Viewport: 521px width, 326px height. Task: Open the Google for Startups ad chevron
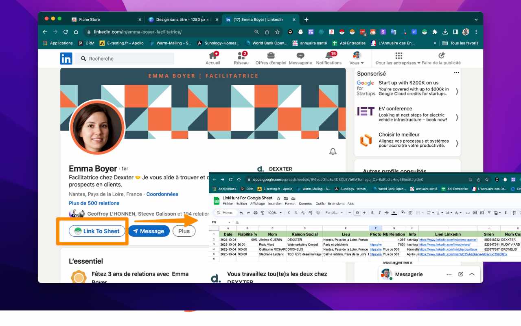click(x=457, y=91)
